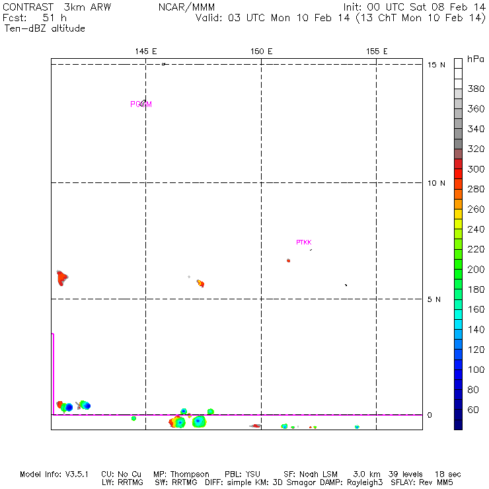Click the '300' color bar value

[x=476, y=169]
